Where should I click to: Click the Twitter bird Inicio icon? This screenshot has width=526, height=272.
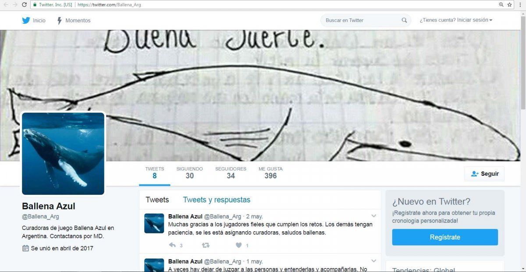26,21
